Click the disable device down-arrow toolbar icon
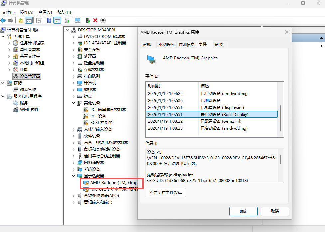 tap(103, 20)
